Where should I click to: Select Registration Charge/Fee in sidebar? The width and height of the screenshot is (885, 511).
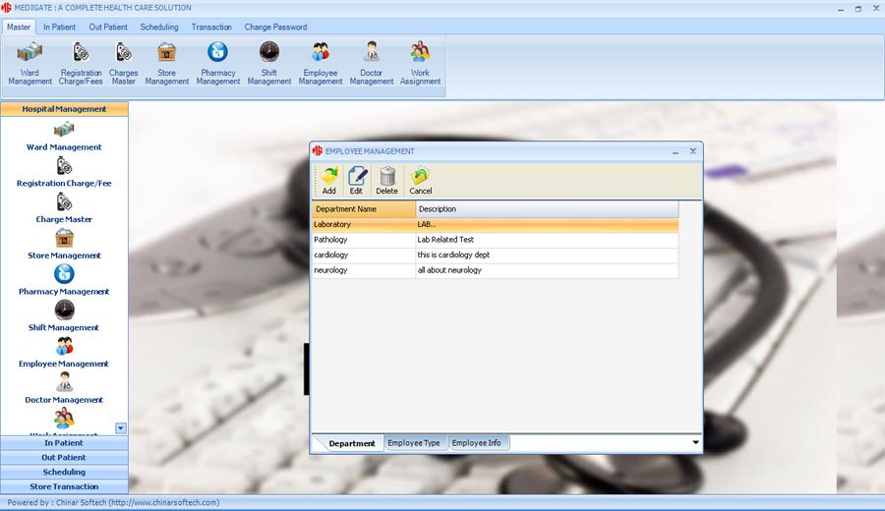click(x=64, y=173)
